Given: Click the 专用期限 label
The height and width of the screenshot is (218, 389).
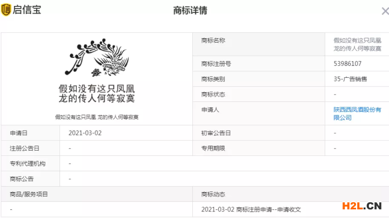Looking at the screenshot, I should coord(213,148).
